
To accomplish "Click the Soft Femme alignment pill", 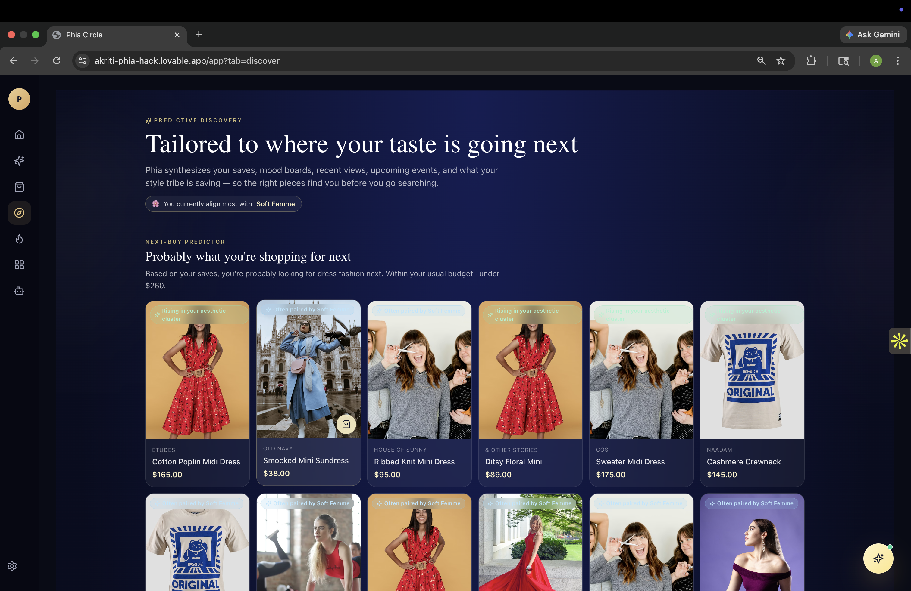I will 223,204.
